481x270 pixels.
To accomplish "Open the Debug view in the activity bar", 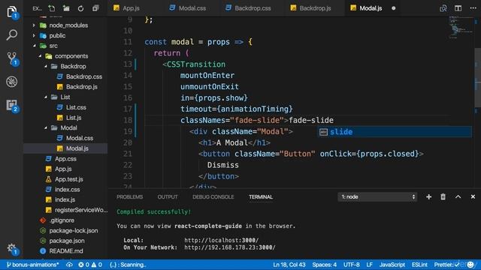I will click(x=12, y=82).
